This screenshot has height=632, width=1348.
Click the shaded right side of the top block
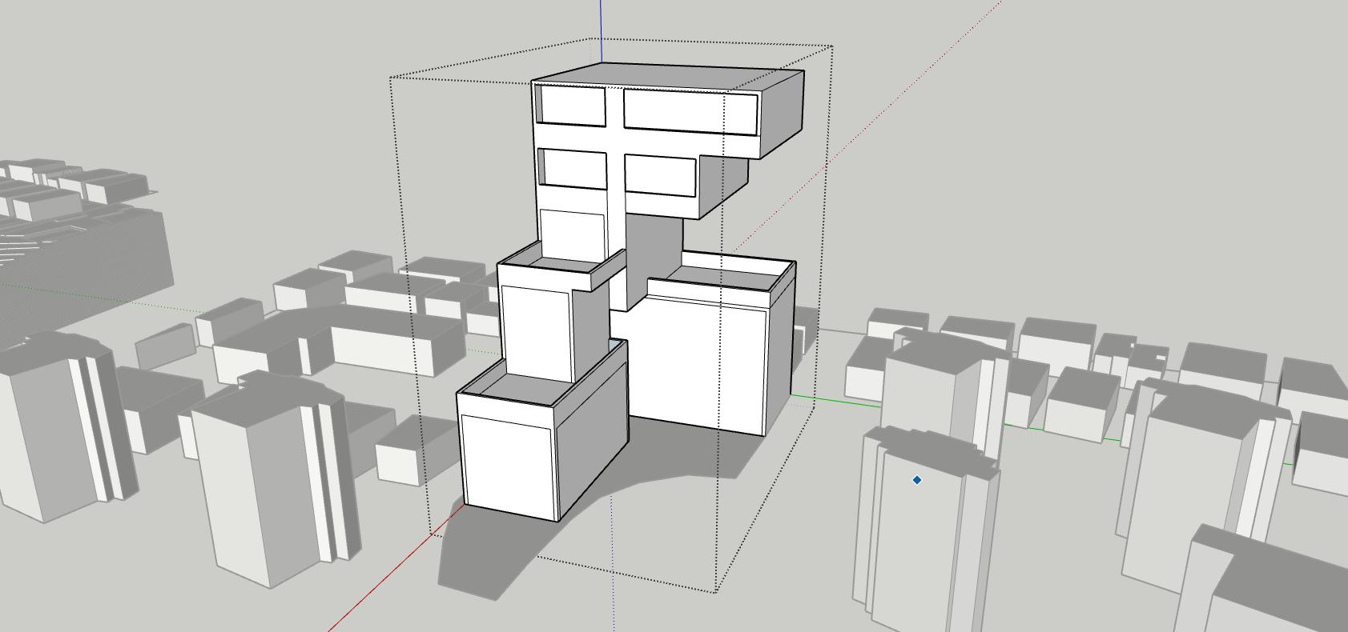(780, 112)
